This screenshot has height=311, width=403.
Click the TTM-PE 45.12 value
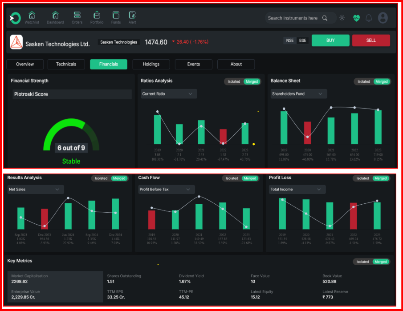click(x=184, y=297)
